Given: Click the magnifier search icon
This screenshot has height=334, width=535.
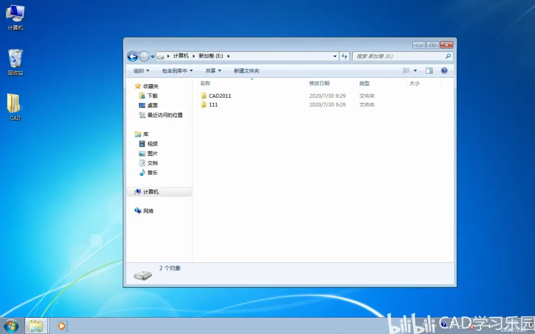Looking at the screenshot, I should click(x=448, y=56).
